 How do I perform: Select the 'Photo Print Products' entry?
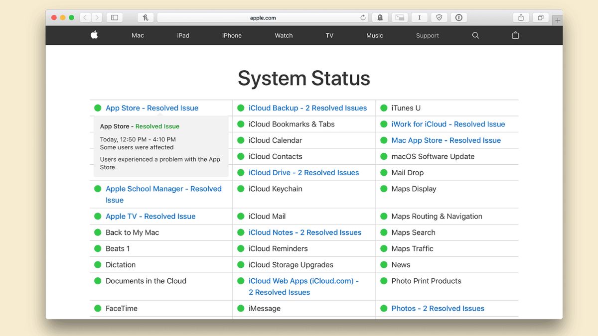tap(426, 281)
